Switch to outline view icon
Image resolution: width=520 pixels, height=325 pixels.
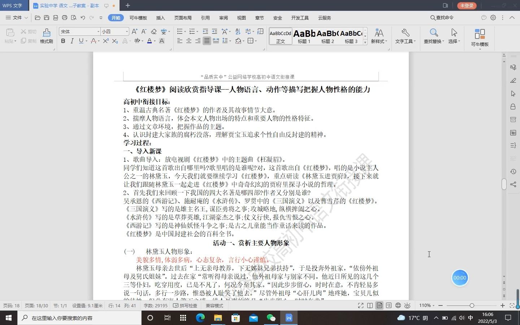389,305
